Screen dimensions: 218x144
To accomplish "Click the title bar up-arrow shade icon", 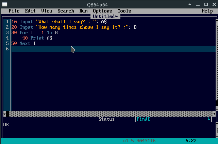I will 190,4.
